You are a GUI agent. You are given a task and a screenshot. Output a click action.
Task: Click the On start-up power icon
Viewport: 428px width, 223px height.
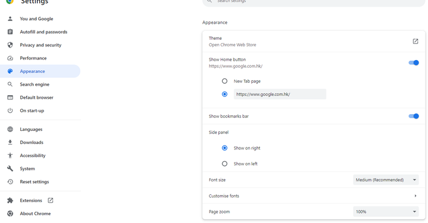point(10,111)
